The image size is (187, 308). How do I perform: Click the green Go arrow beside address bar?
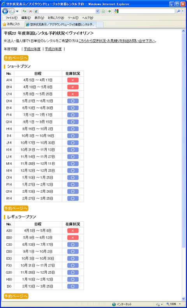109,11
